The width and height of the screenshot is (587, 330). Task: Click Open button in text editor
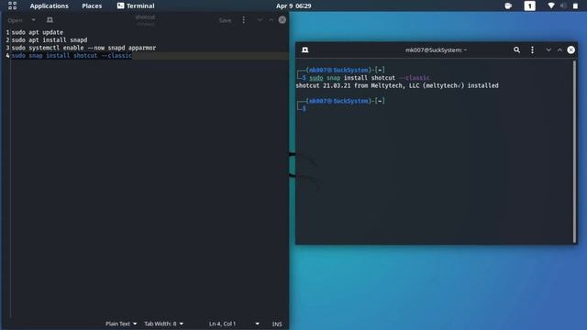coord(15,20)
